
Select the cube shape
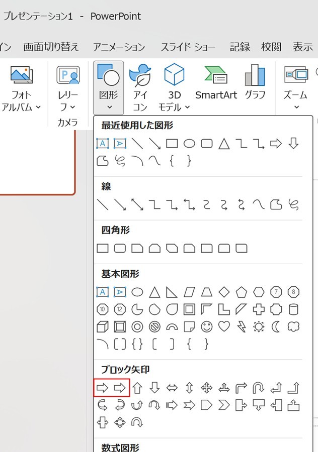(103, 327)
